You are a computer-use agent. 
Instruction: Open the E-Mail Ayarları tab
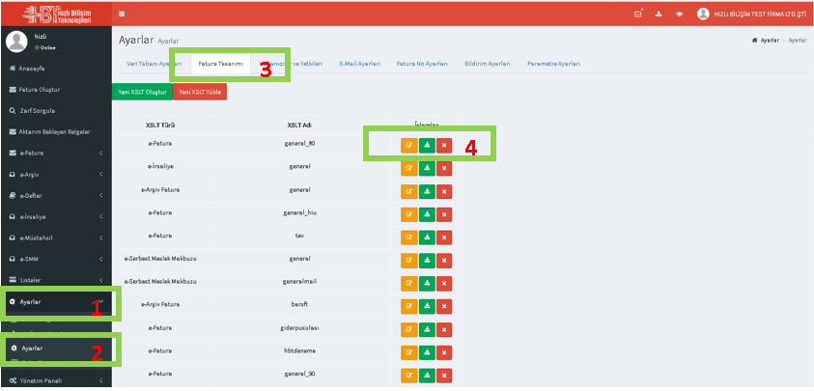click(x=359, y=64)
